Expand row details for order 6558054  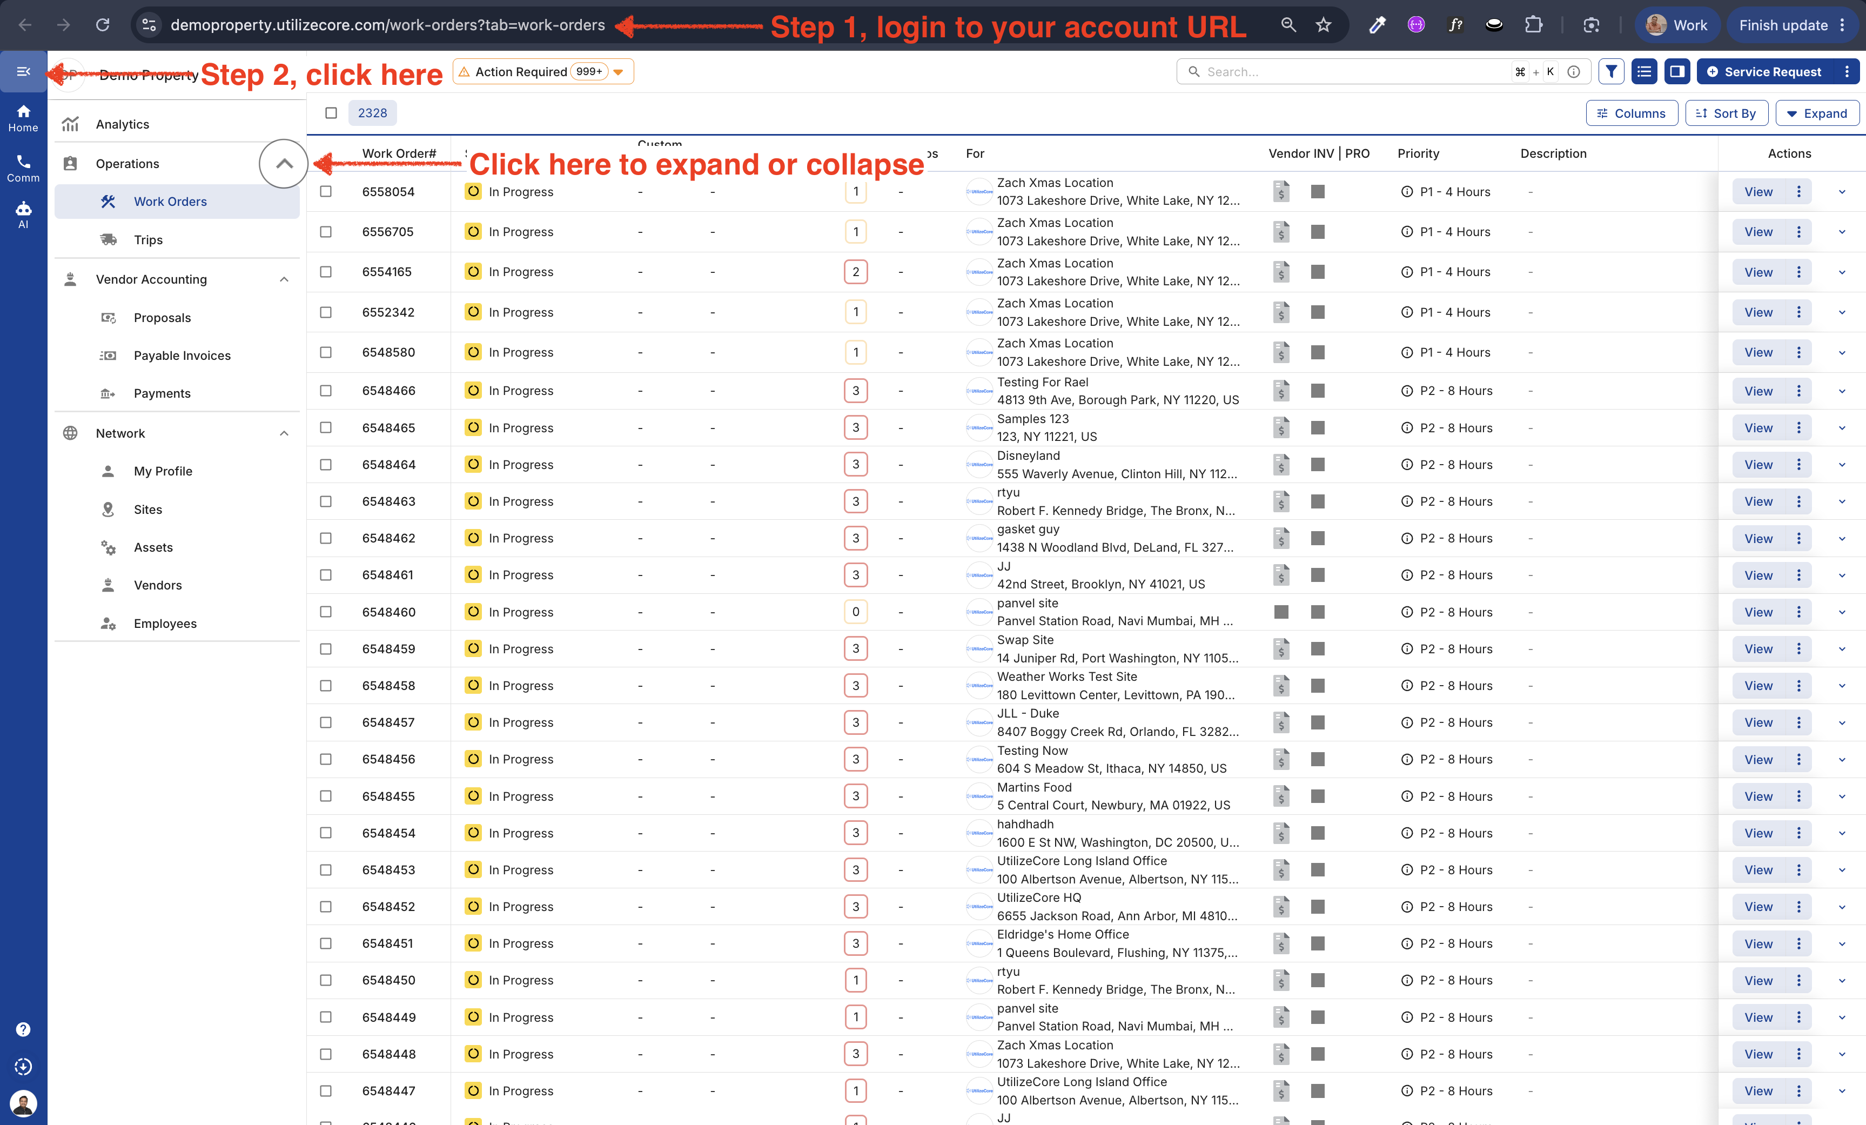coord(1843,192)
